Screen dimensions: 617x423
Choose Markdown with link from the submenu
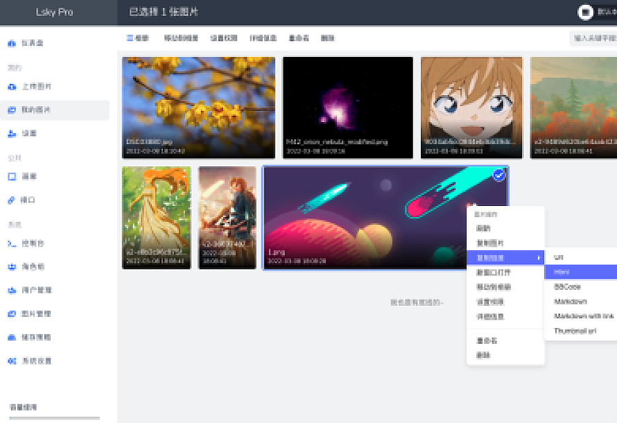click(584, 316)
